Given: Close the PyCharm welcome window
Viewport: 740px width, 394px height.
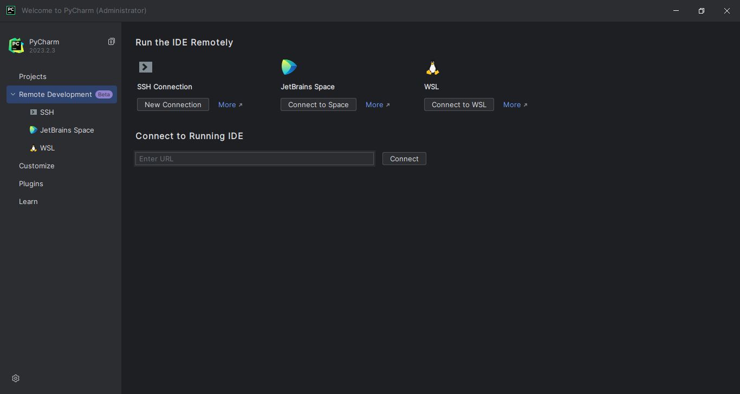Looking at the screenshot, I should pos(727,10).
